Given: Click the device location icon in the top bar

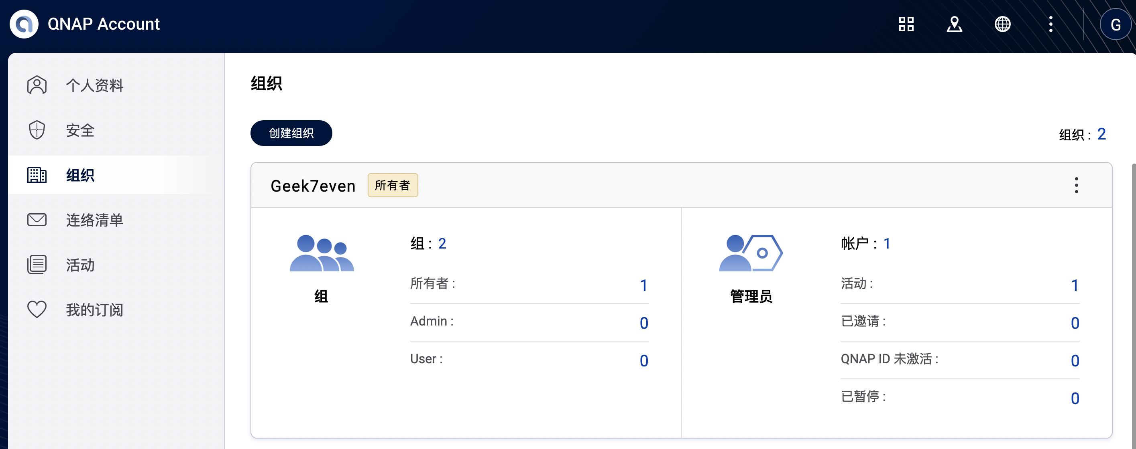Looking at the screenshot, I should (x=954, y=24).
